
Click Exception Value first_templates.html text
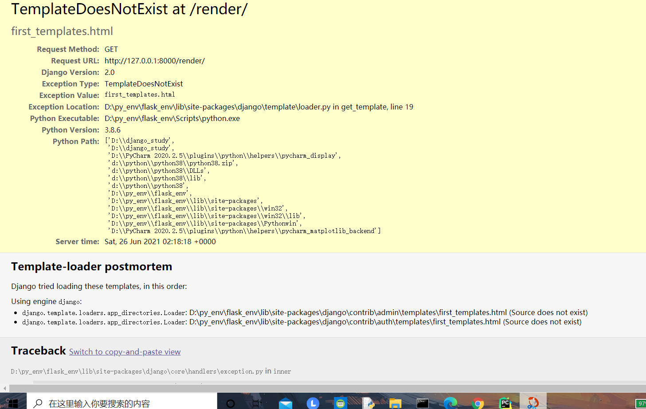pyautogui.click(x=140, y=95)
